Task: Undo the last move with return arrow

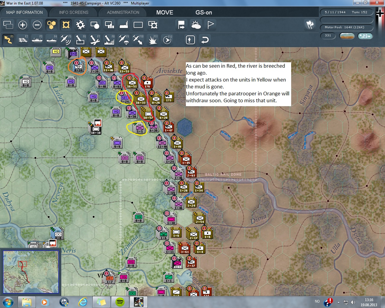Action: 205,40
